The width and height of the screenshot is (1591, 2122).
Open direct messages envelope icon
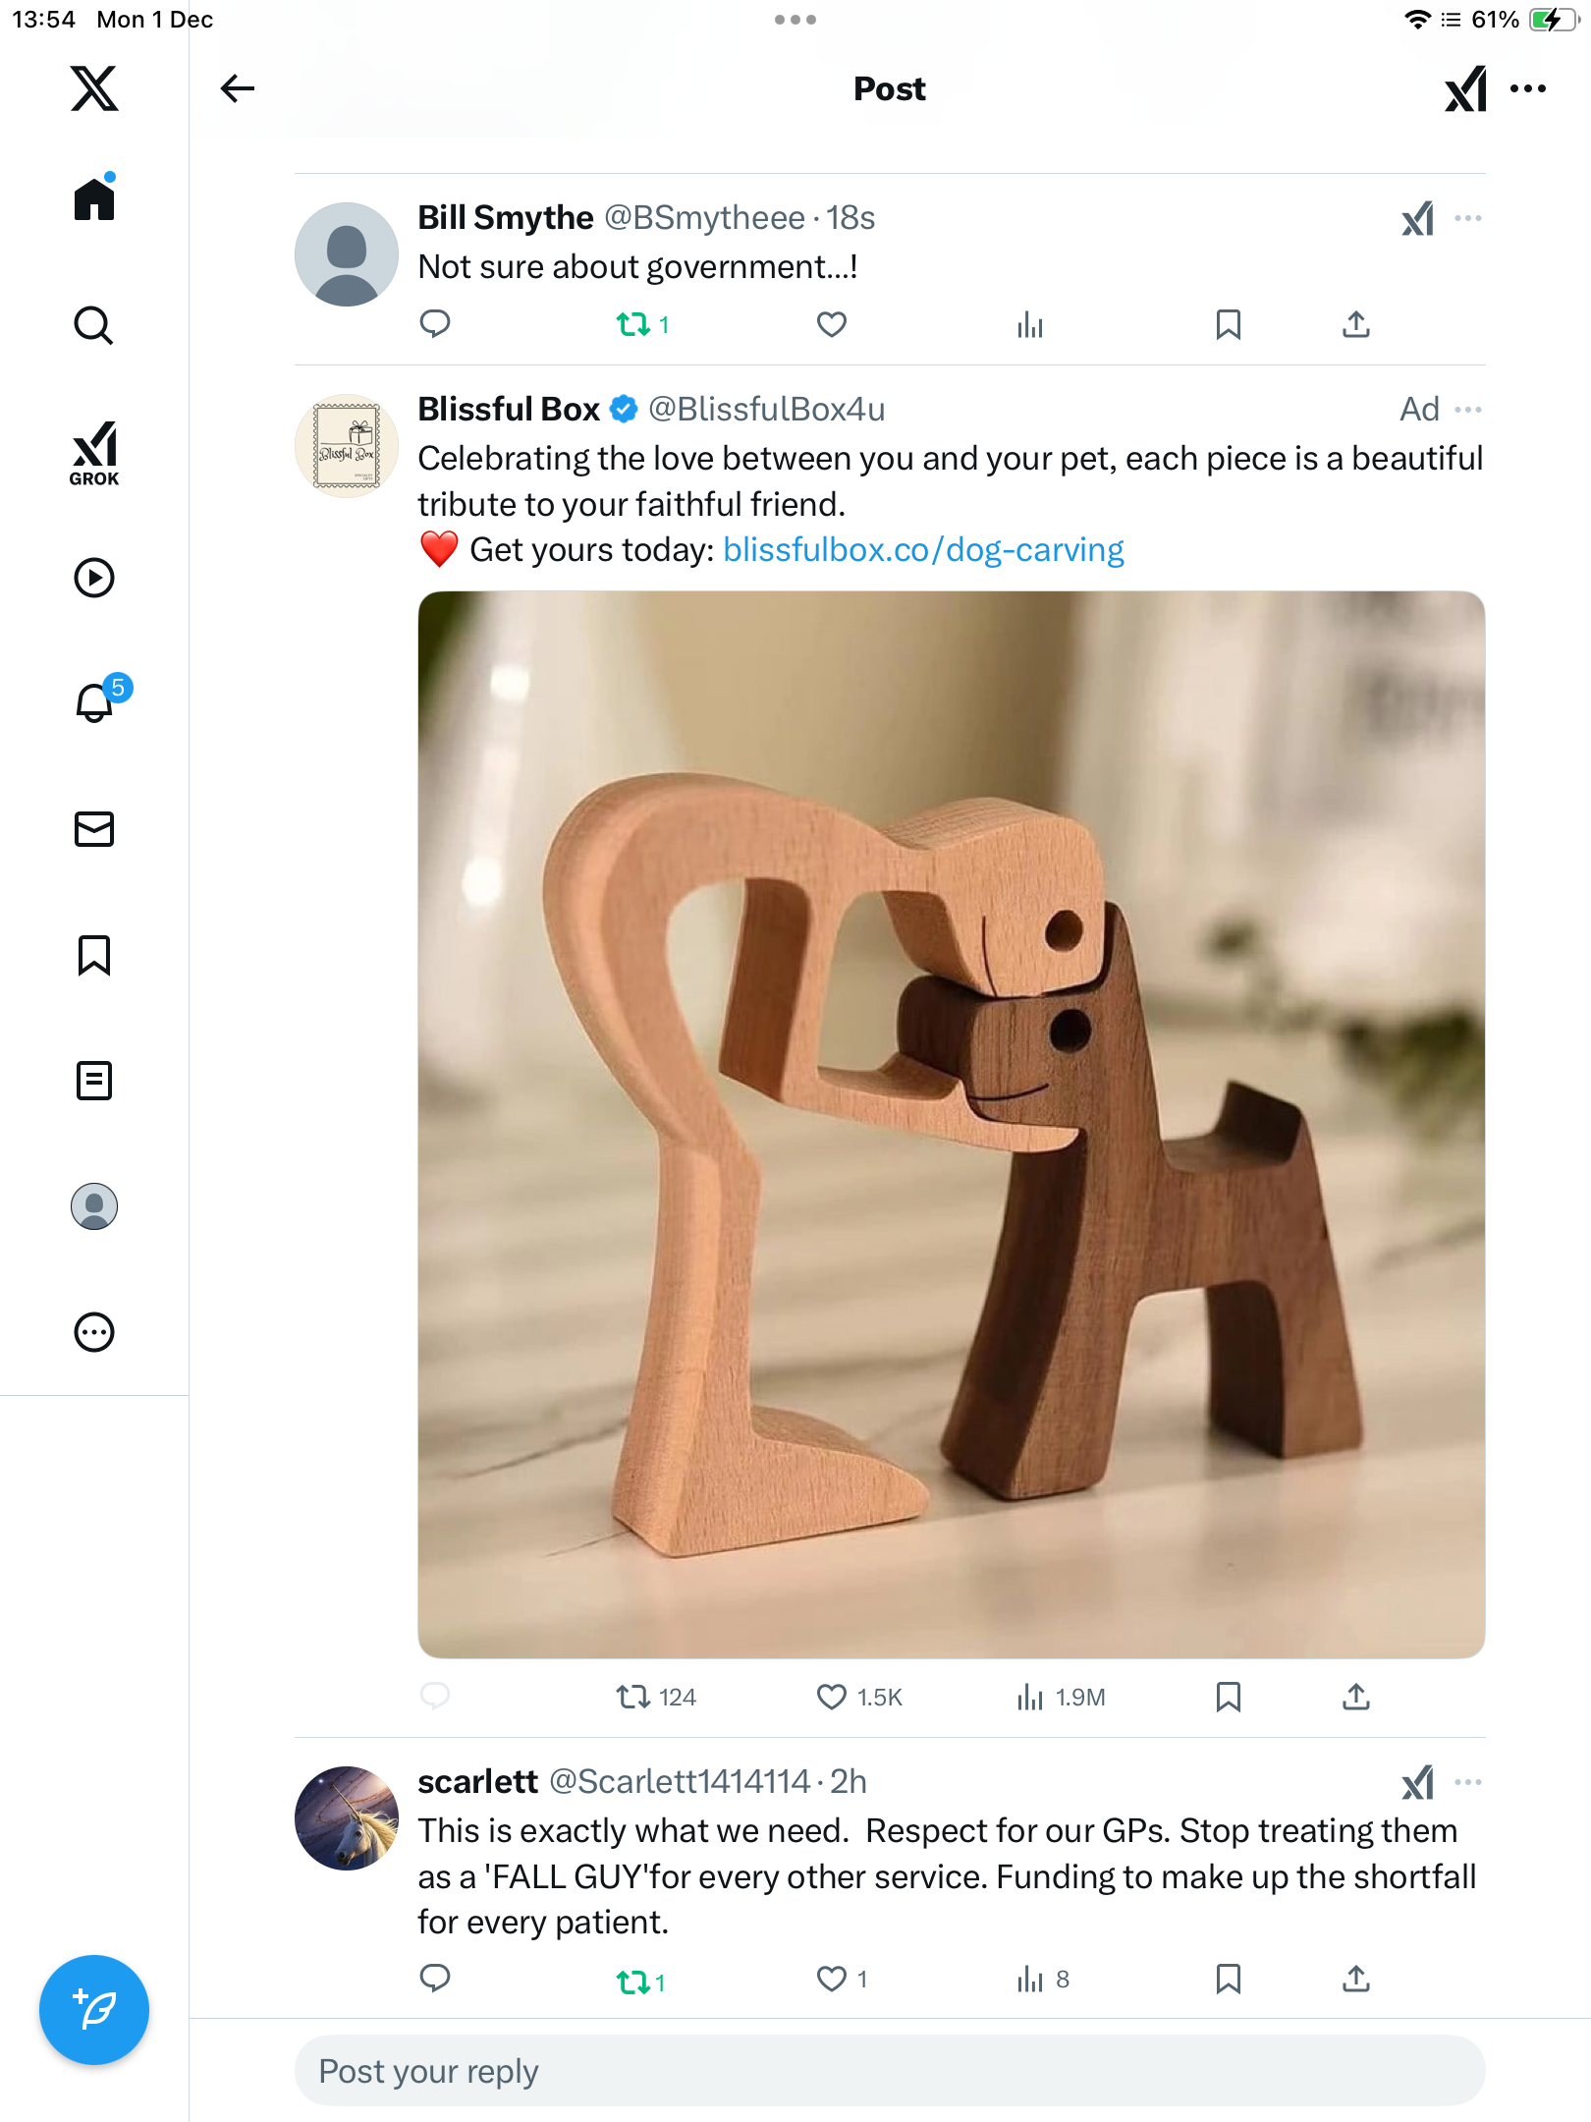click(x=94, y=829)
